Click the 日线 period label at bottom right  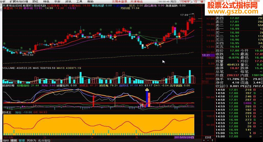click(x=208, y=137)
